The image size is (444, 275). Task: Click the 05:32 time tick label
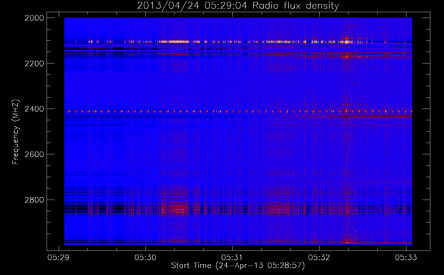[x=319, y=257]
